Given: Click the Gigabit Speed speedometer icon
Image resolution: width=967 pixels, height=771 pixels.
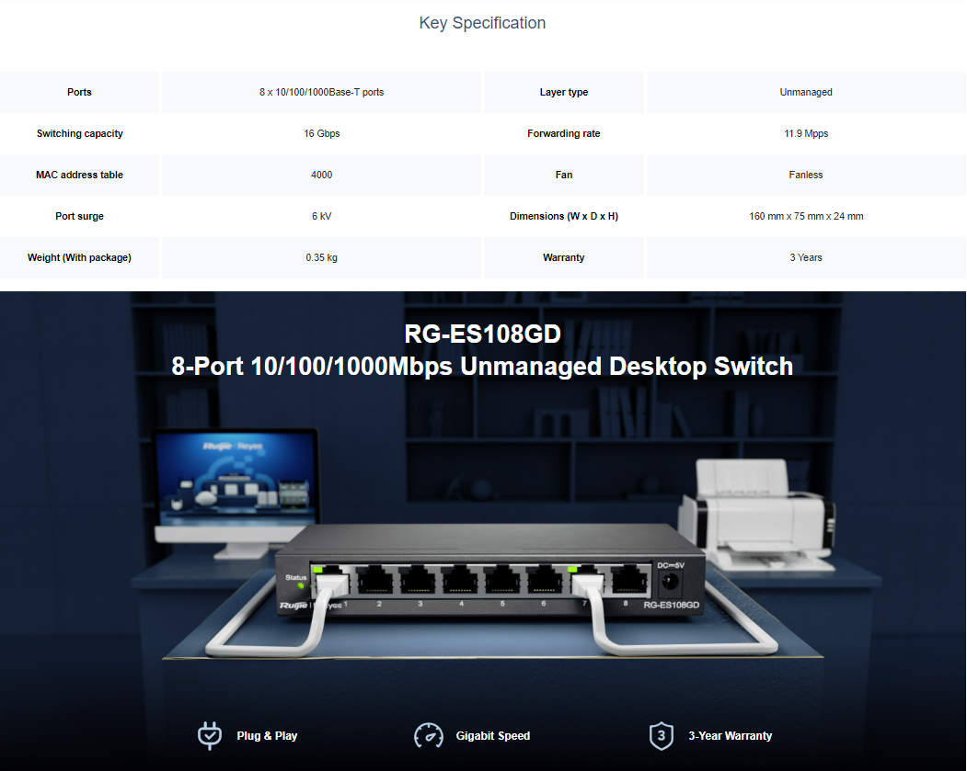Looking at the screenshot, I should pyautogui.click(x=429, y=735).
